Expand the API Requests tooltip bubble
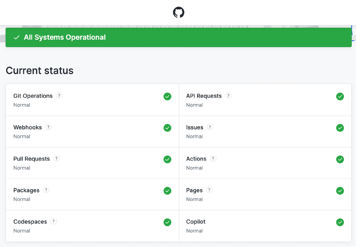 [228, 95]
